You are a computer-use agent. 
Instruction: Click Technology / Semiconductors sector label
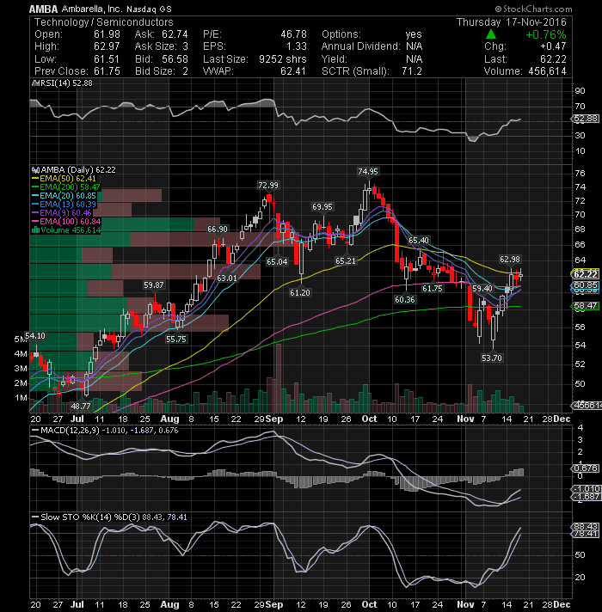point(104,22)
